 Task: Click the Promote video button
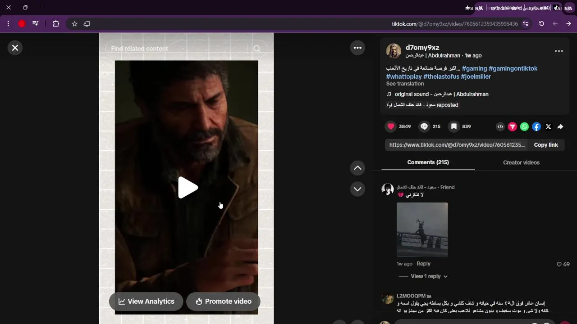[223, 301]
